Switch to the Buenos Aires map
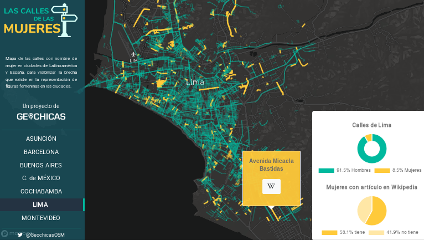This screenshot has height=240, width=424. [x=41, y=165]
